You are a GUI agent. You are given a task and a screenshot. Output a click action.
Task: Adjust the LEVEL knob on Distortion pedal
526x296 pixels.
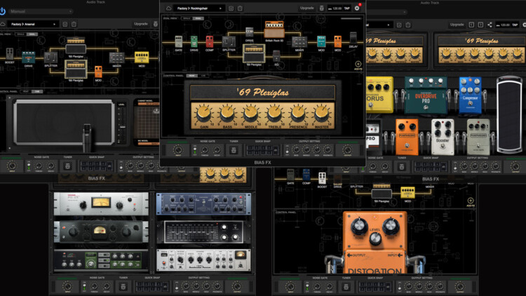375,238
